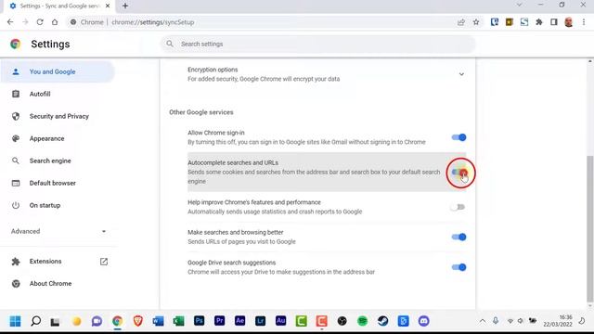The height and width of the screenshot is (334, 594).
Task: Open a new tab with plus button
Action: pyautogui.click(x=125, y=6)
